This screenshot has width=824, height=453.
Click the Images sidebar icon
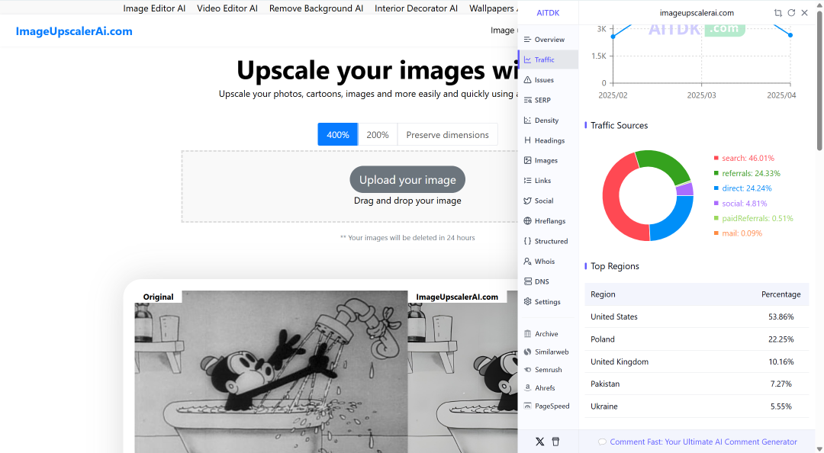[x=528, y=160]
